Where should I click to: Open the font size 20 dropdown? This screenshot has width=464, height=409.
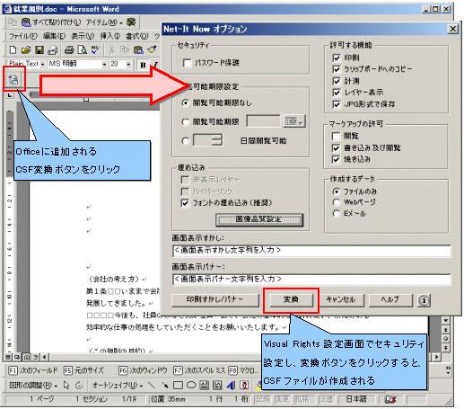tap(128, 65)
